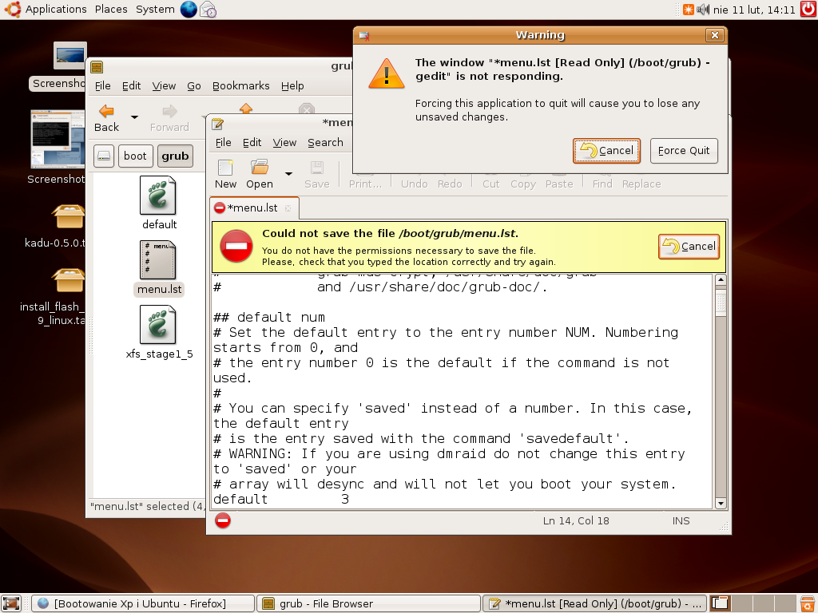Click the gedit vertical scrollbar thumb

pyautogui.click(x=721, y=303)
